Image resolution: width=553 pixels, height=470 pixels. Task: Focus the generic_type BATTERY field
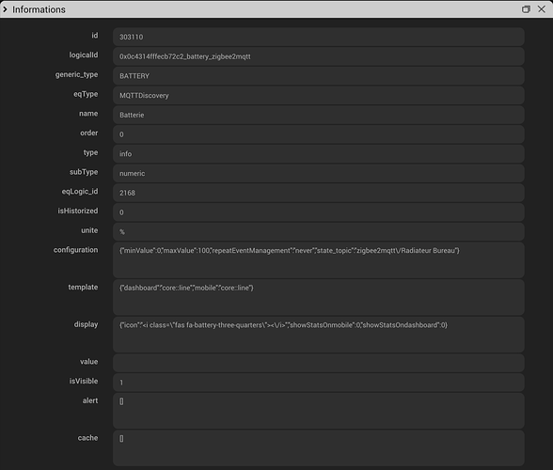(319, 76)
